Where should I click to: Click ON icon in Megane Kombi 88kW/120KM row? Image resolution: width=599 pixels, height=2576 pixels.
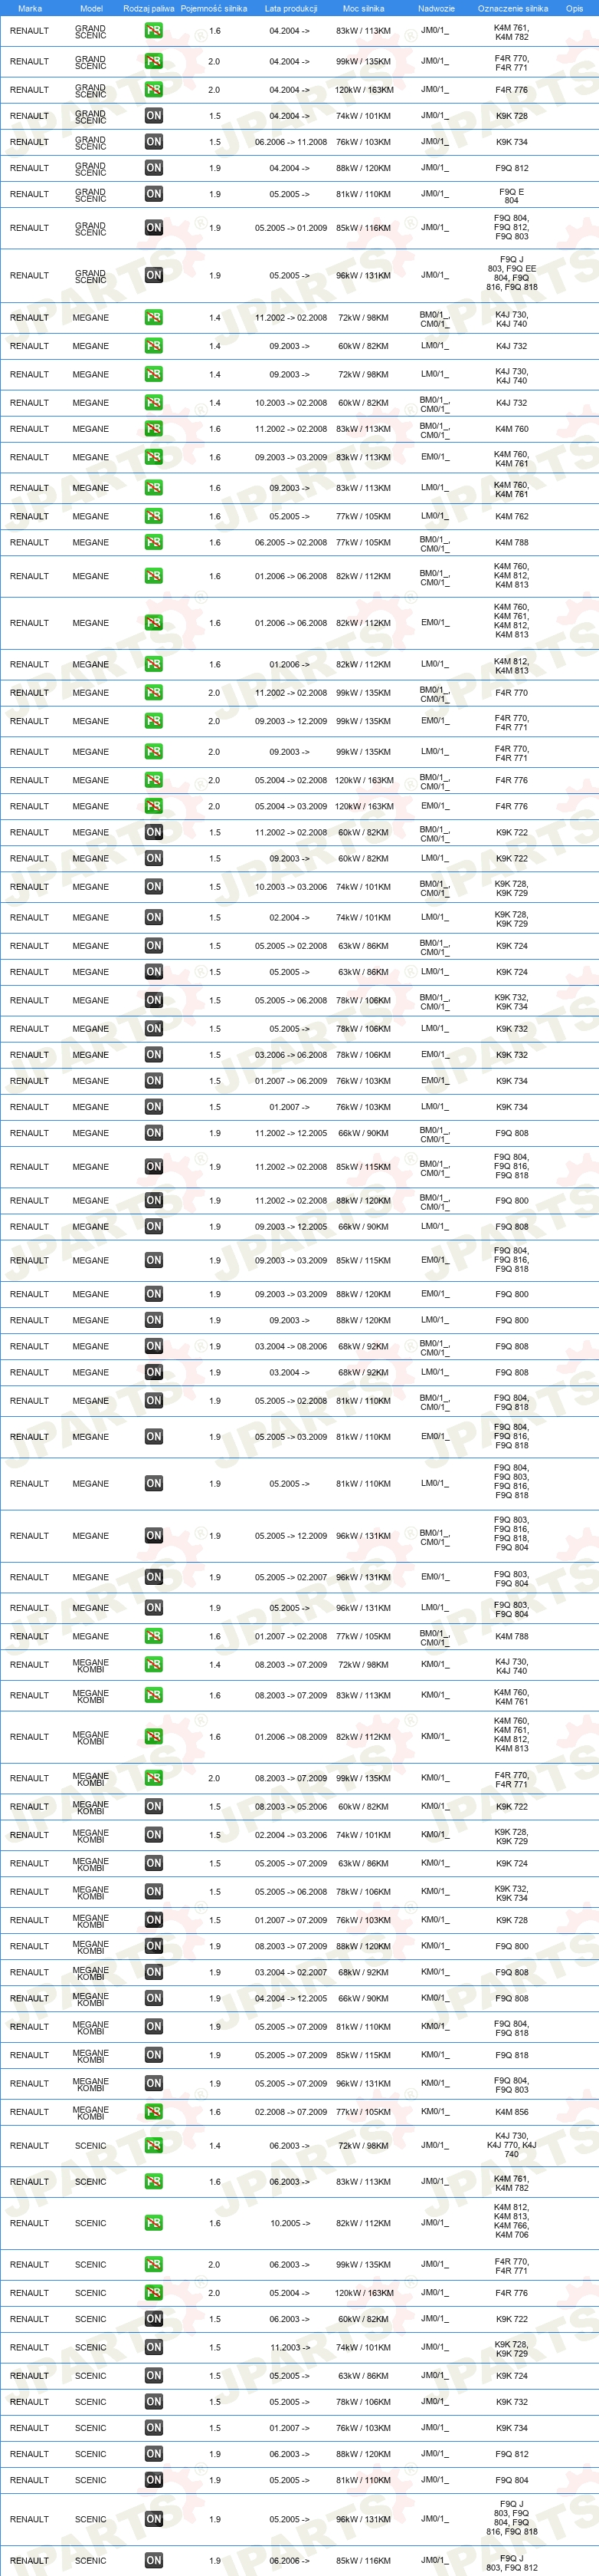[152, 1946]
